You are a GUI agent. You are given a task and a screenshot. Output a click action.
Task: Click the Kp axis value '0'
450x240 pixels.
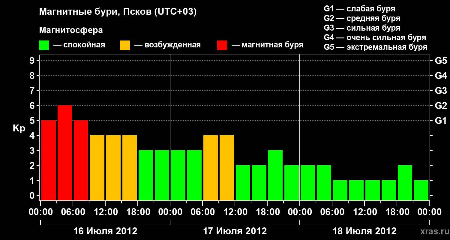coord(33,196)
